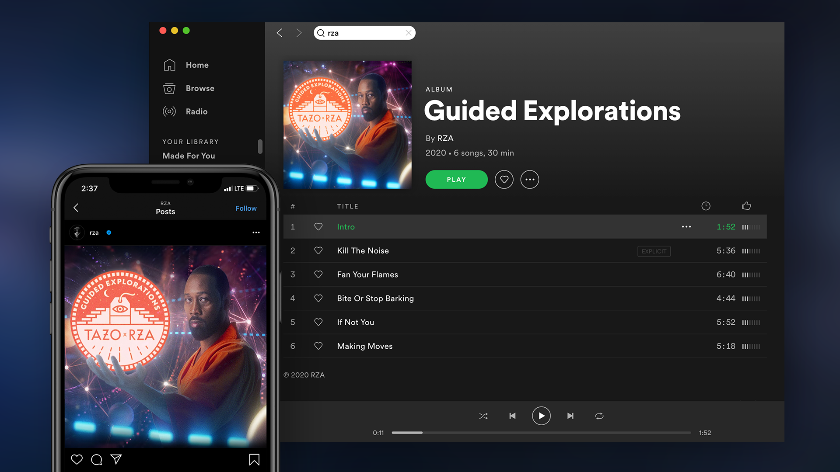The image size is (840, 472).
Task: Click popularity bars for Making Moves
Action: point(751,347)
